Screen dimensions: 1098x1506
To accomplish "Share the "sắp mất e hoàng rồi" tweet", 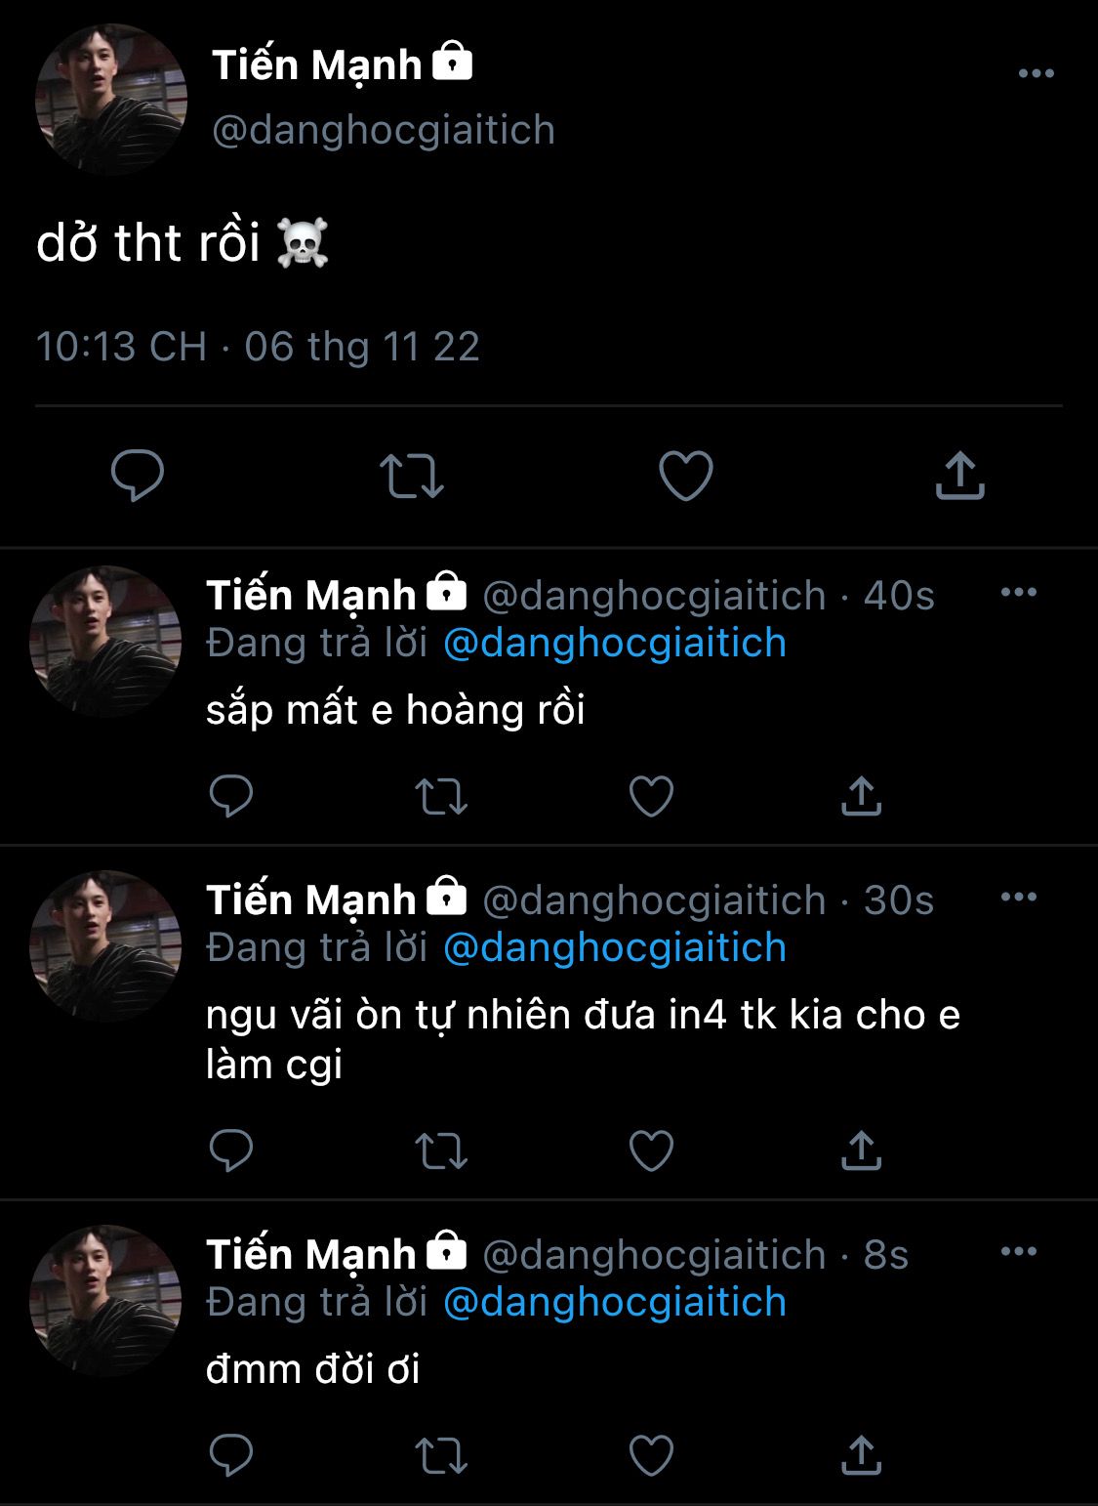I will pos(861,796).
